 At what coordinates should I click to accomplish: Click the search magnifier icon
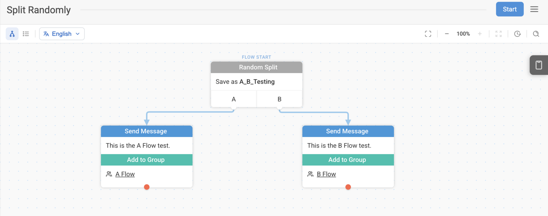click(x=536, y=34)
